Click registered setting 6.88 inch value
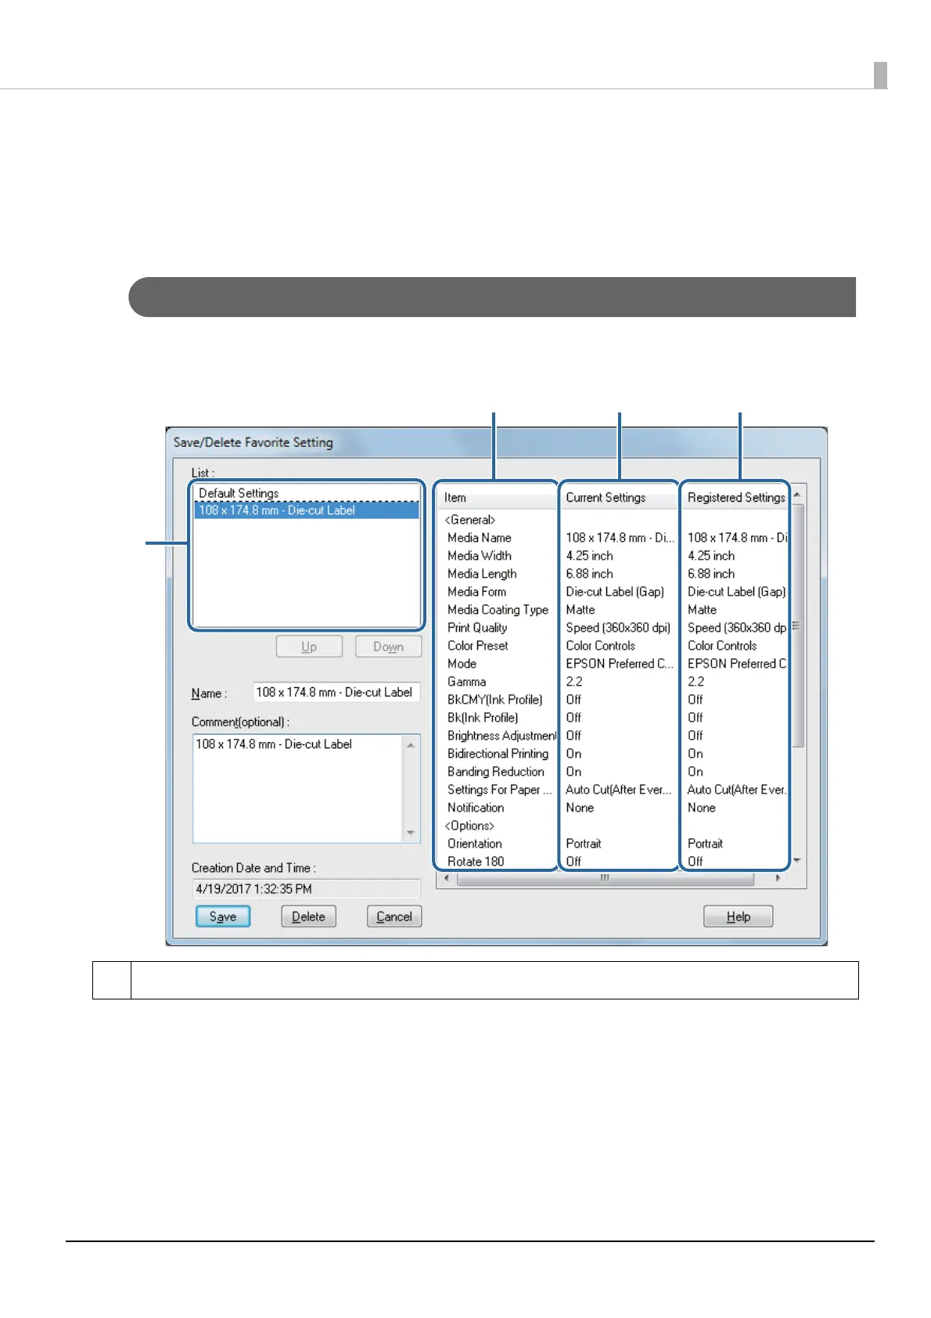931x1318 pixels. pos(711,574)
